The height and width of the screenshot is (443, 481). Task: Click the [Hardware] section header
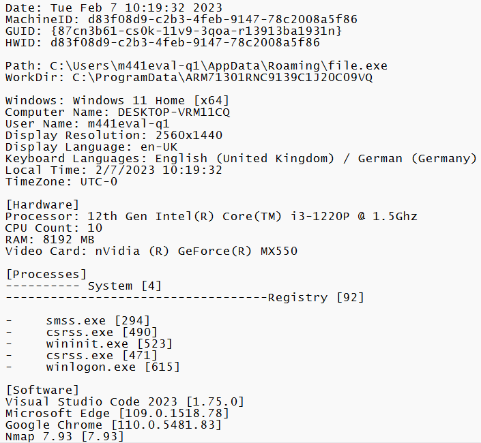pyautogui.click(x=42, y=204)
